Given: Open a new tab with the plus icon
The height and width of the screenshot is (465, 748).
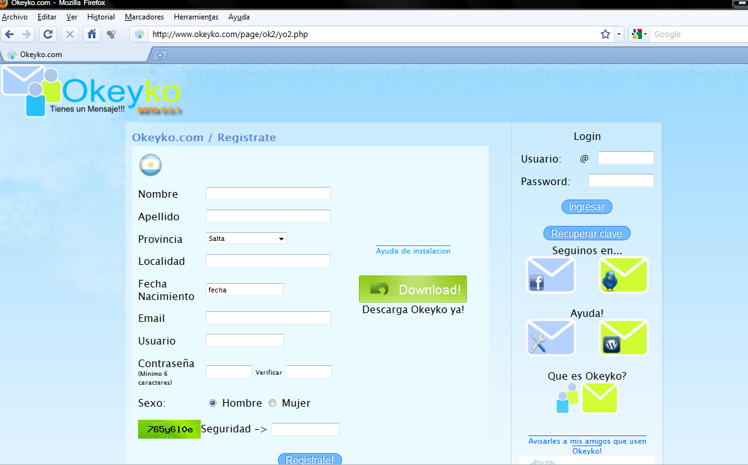Looking at the screenshot, I should coord(160,55).
